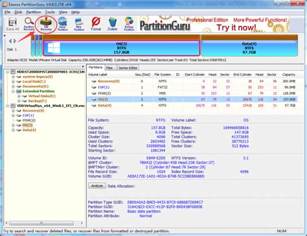
Task: Expand the Data(4) tree node
Action: click(13, 130)
